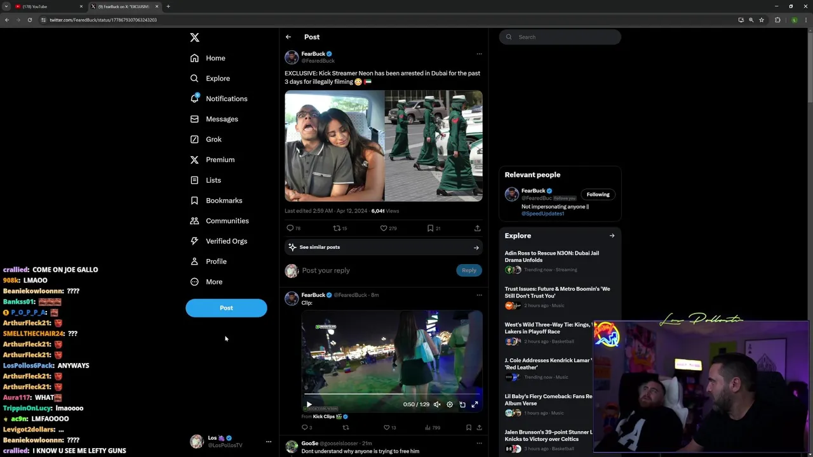Click the blue Post button
This screenshot has height=457, width=813.
pos(226,308)
